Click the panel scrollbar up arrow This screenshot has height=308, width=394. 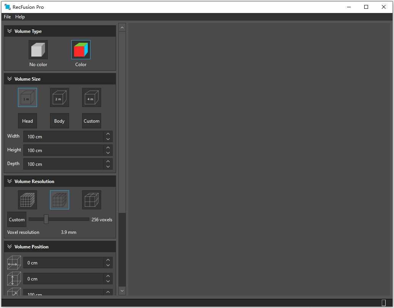(x=122, y=27)
